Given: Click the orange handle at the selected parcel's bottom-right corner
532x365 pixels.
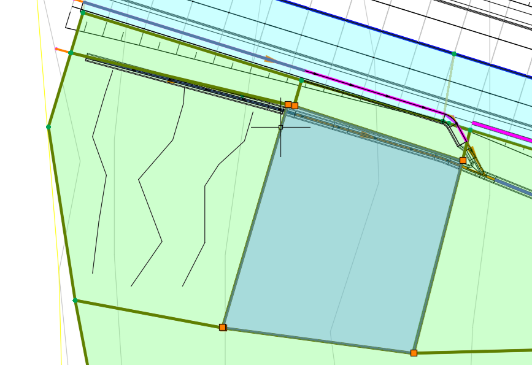Looking at the screenshot, I should click(x=414, y=353).
